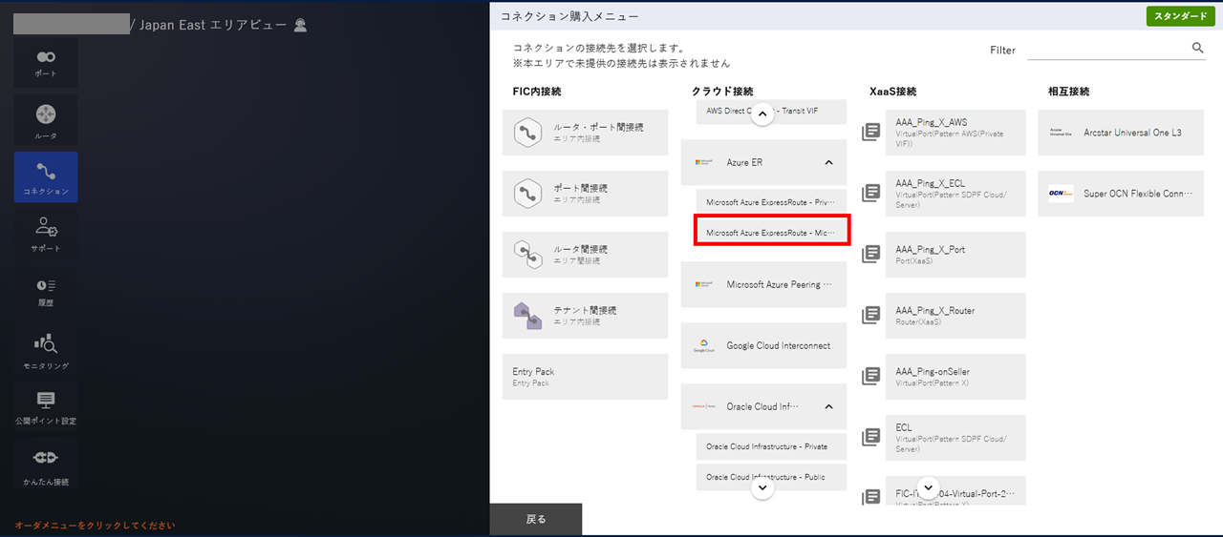Click the OCN logo icon

pos(1061,194)
